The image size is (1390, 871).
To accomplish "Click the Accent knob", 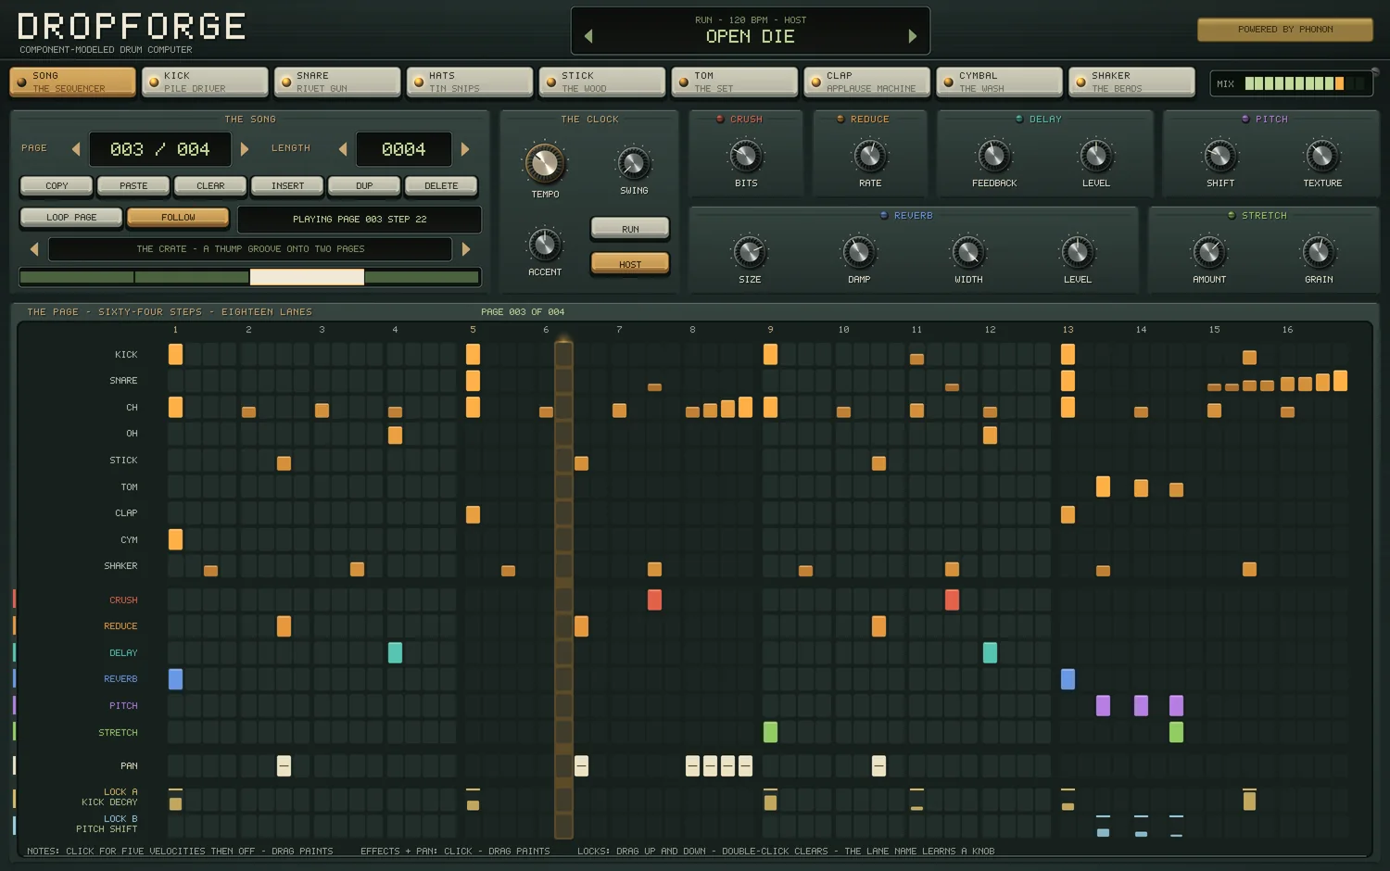I will click(545, 245).
